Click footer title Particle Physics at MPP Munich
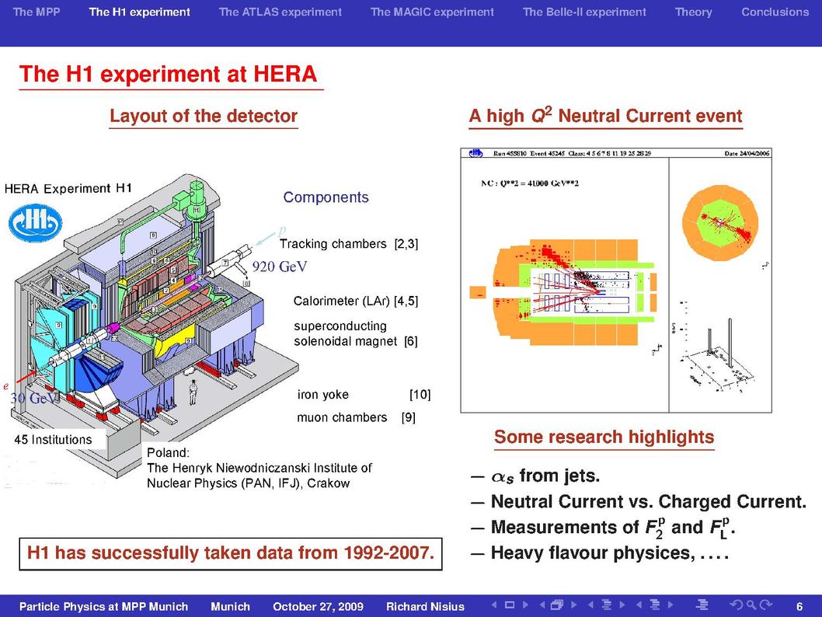The height and width of the screenshot is (617, 822). (103, 607)
